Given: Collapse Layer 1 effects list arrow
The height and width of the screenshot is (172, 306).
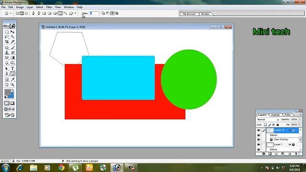Looking at the screenshot, I should [x=290, y=144].
